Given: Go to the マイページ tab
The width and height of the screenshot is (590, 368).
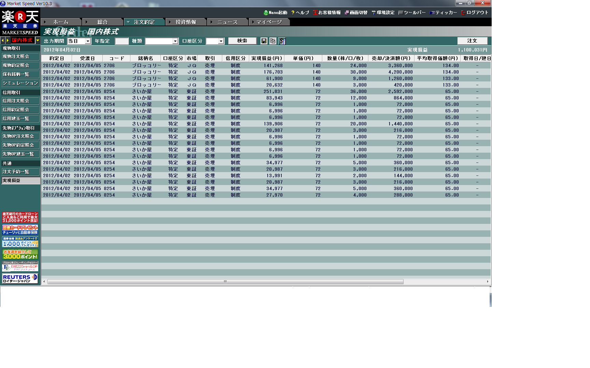Looking at the screenshot, I should 269,22.
